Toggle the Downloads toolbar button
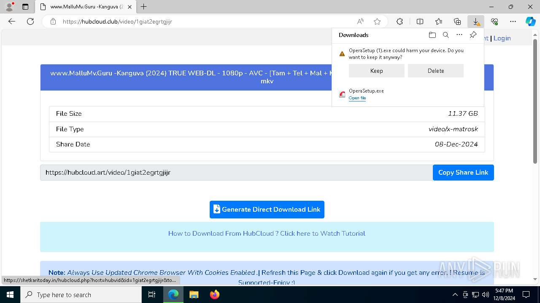 pos(476,21)
